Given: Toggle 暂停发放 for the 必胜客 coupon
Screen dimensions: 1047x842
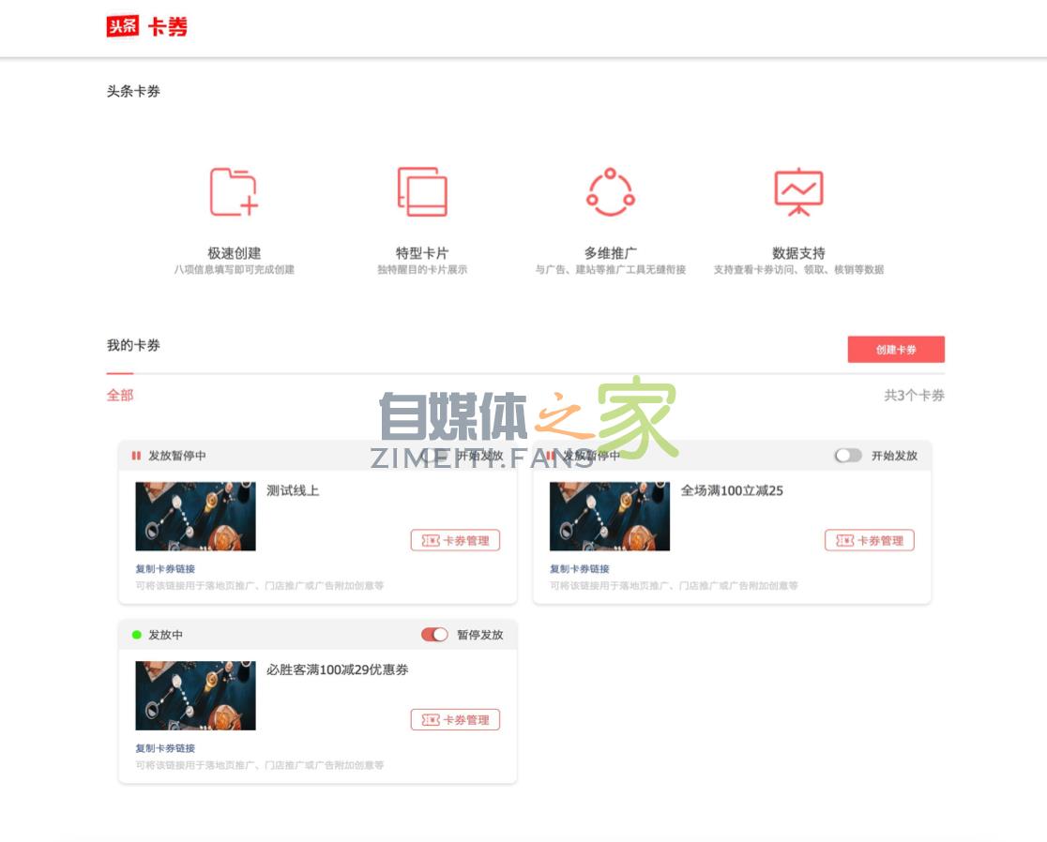Looking at the screenshot, I should pyautogui.click(x=434, y=635).
